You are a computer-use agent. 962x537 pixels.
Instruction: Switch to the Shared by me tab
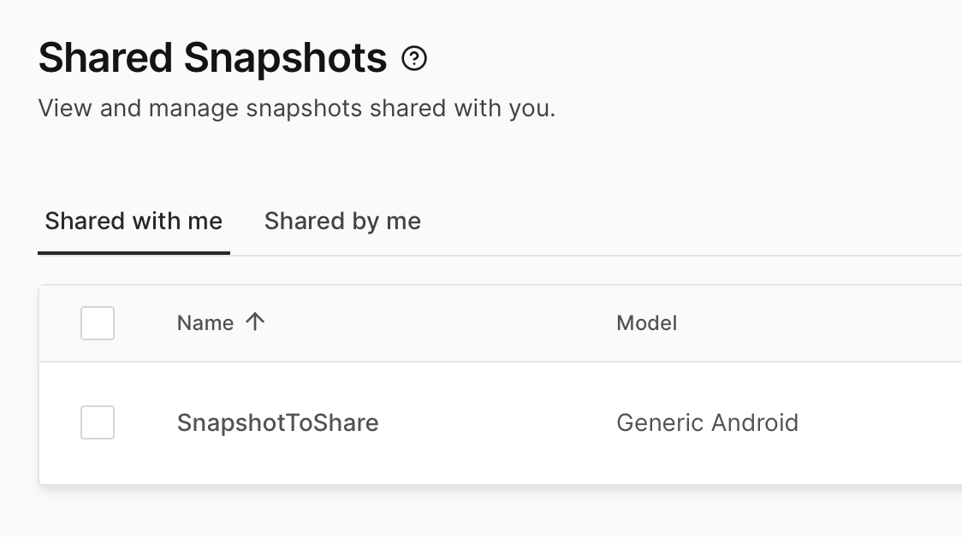342,221
